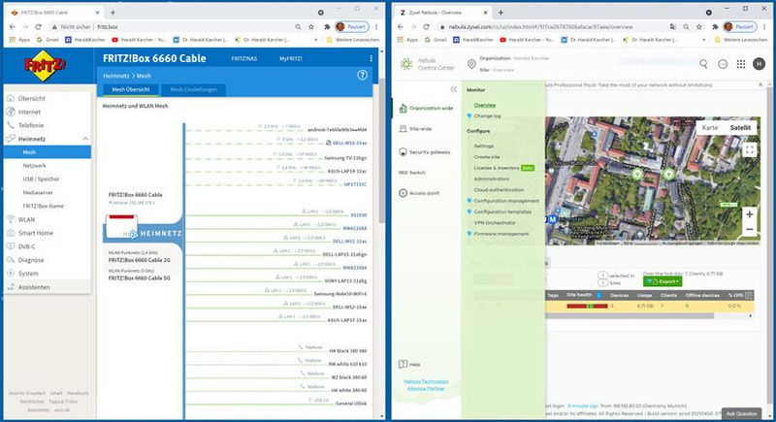The image size is (776, 422).
Task: Click the Site health color bar
Action: (587, 307)
